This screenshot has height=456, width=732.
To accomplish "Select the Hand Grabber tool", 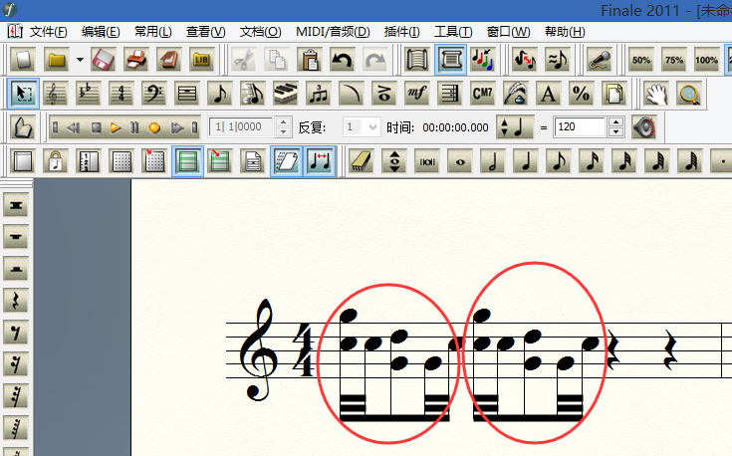I will click(x=656, y=94).
